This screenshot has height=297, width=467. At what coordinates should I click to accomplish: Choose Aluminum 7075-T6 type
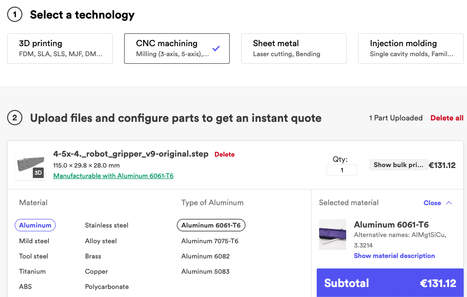[210, 241]
